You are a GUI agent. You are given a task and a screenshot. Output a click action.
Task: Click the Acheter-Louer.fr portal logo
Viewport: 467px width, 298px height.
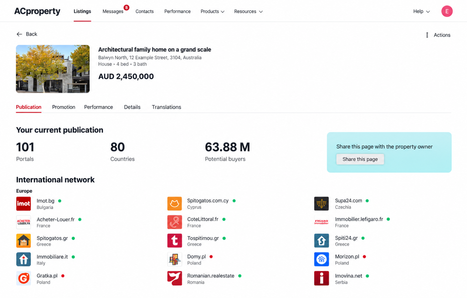pos(23,222)
